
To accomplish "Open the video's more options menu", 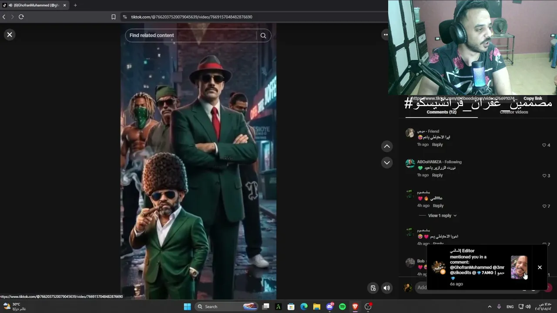I will click(385, 34).
